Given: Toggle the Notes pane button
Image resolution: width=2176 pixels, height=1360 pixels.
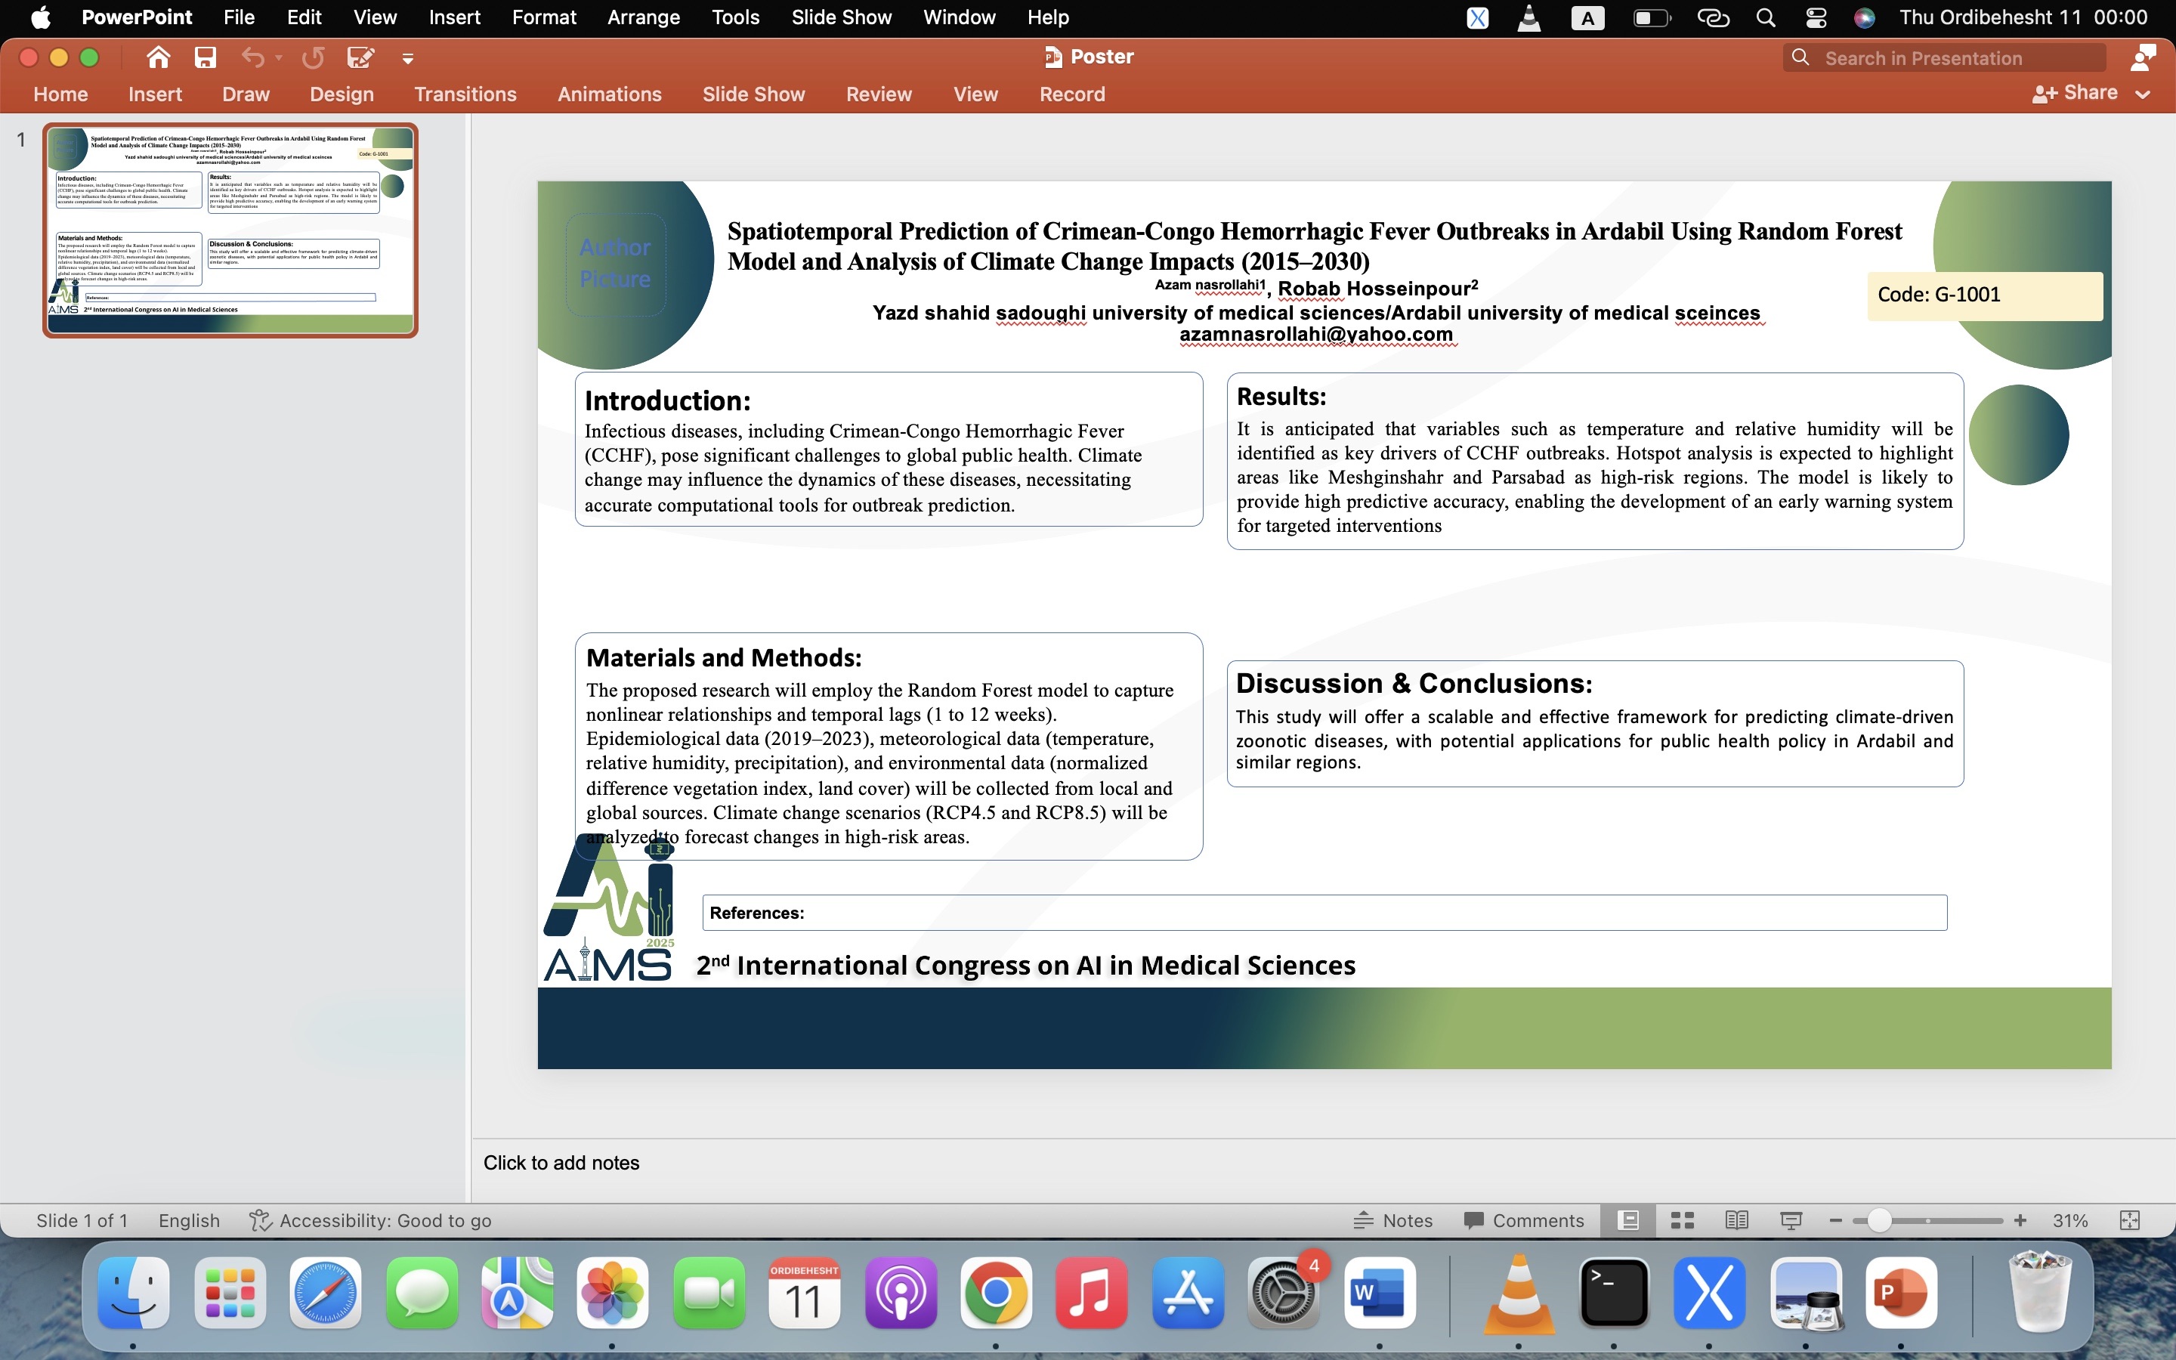Looking at the screenshot, I should point(1392,1220).
